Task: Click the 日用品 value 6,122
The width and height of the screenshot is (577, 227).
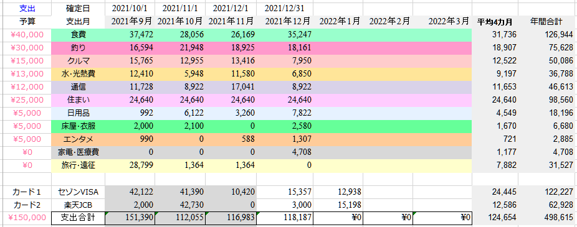Action: point(180,113)
